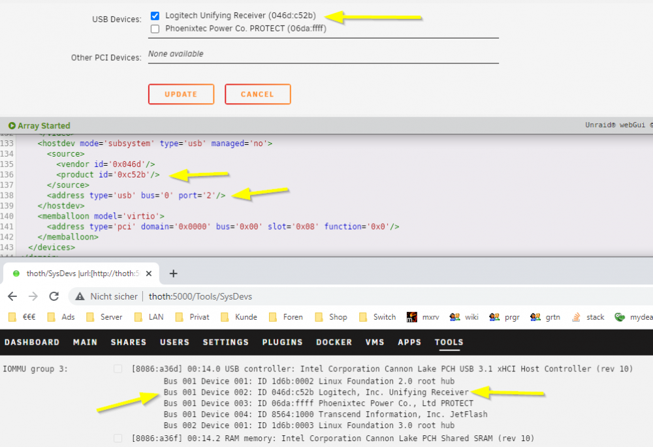Image resolution: width=653 pixels, height=447 pixels.
Task: Click Bus 001 Device 001 Linux Foundation 2.0 root hub
Action: (x=309, y=381)
